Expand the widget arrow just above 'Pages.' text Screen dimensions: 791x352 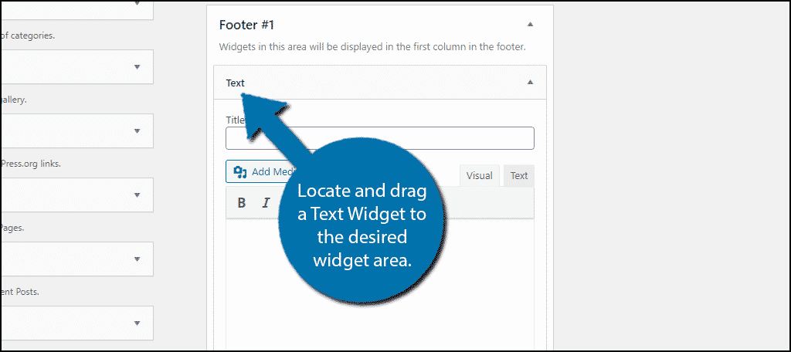click(137, 195)
